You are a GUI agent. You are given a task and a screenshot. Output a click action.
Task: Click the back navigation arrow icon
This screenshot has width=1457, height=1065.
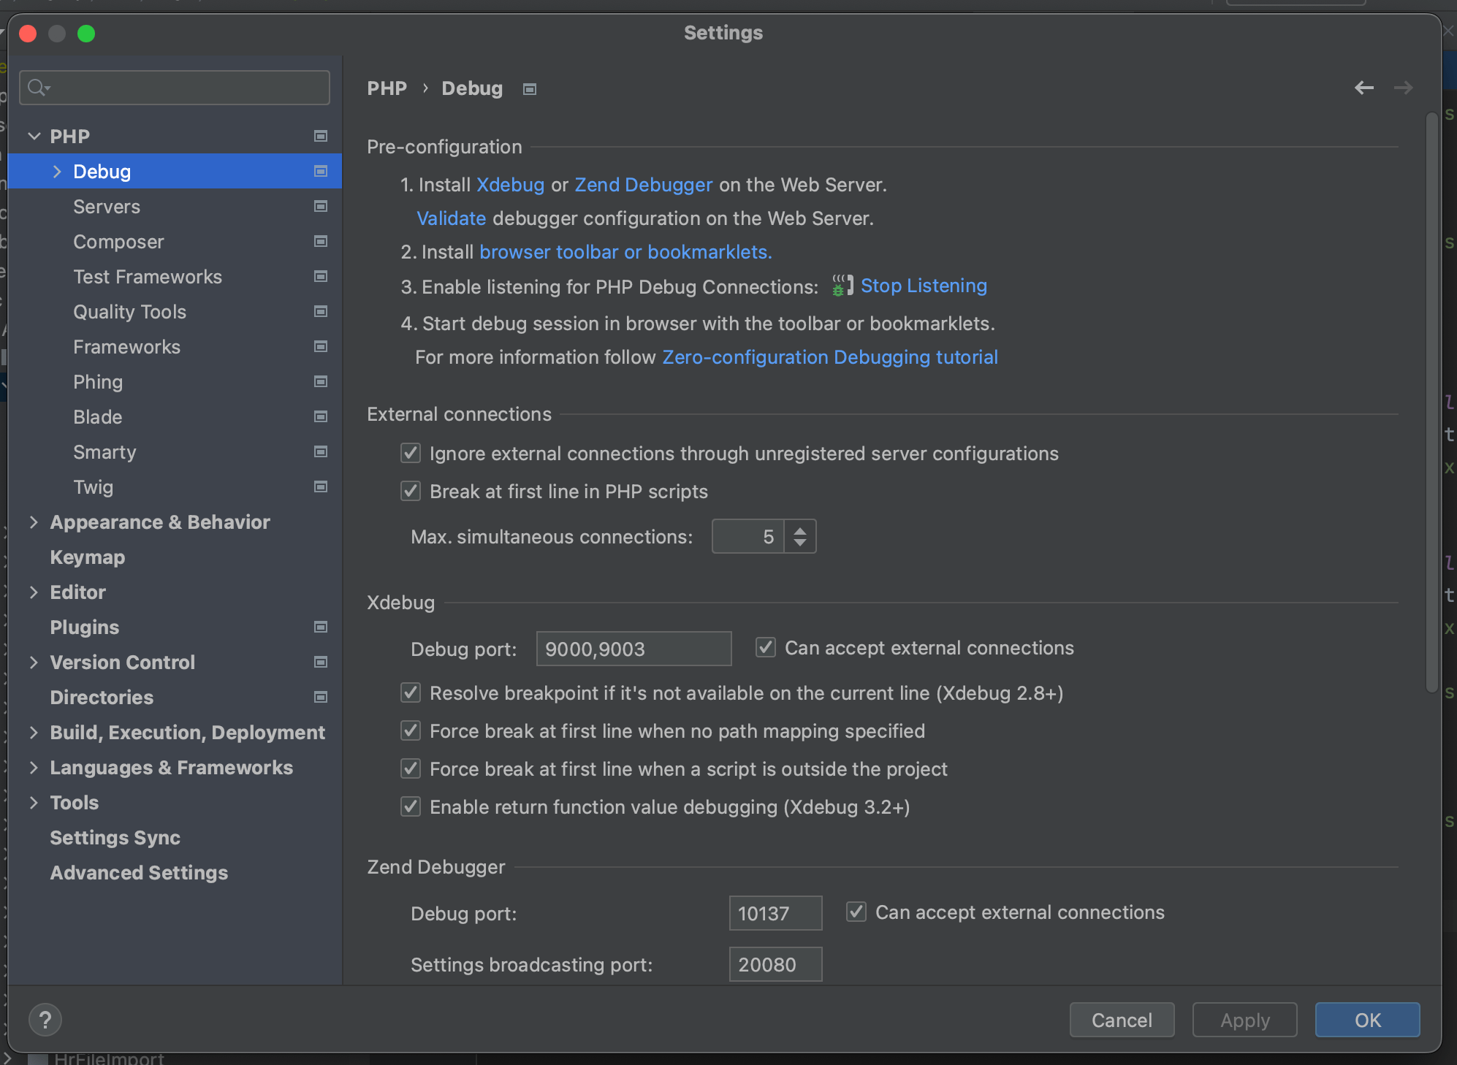click(1363, 88)
